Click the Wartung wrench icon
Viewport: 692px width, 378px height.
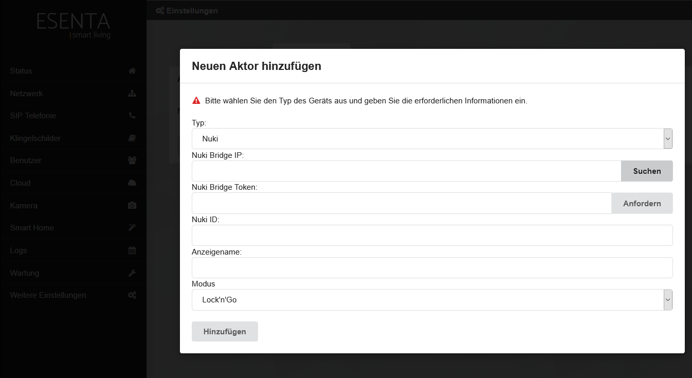[132, 273]
